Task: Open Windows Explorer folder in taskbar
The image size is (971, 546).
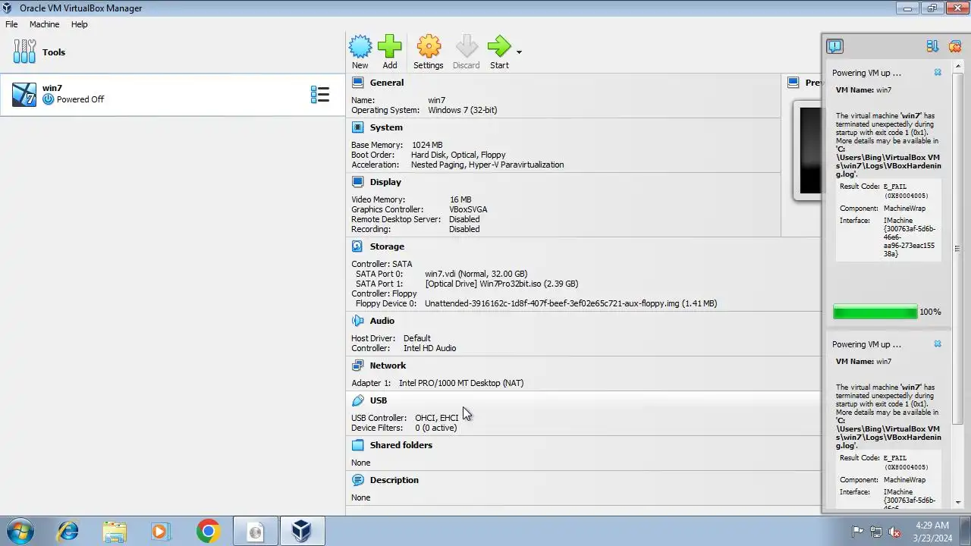Action: pyautogui.click(x=115, y=532)
